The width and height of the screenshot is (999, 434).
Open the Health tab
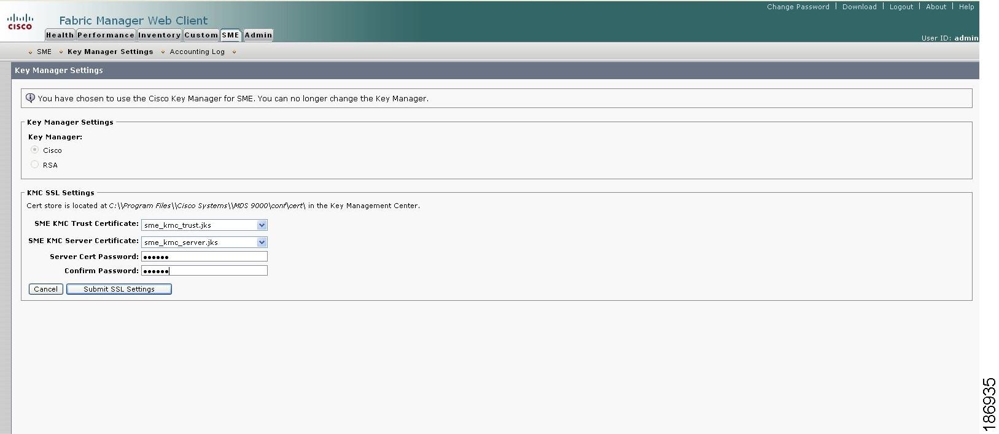pyautogui.click(x=60, y=35)
